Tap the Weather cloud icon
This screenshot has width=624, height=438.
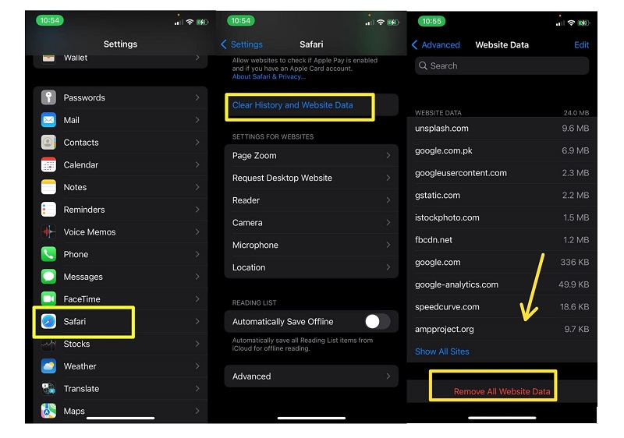point(48,366)
